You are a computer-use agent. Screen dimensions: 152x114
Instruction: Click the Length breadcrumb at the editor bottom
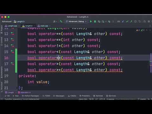click(x=9, y=92)
